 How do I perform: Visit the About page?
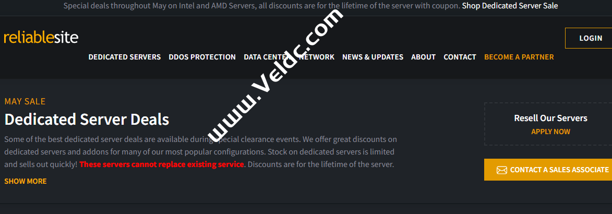(423, 57)
